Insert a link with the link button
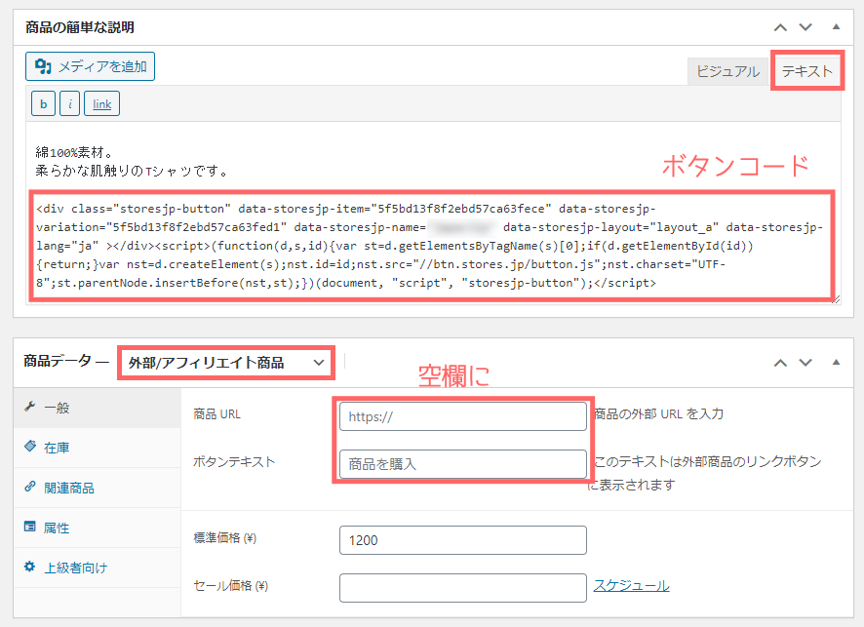This screenshot has height=627, width=864. (102, 103)
